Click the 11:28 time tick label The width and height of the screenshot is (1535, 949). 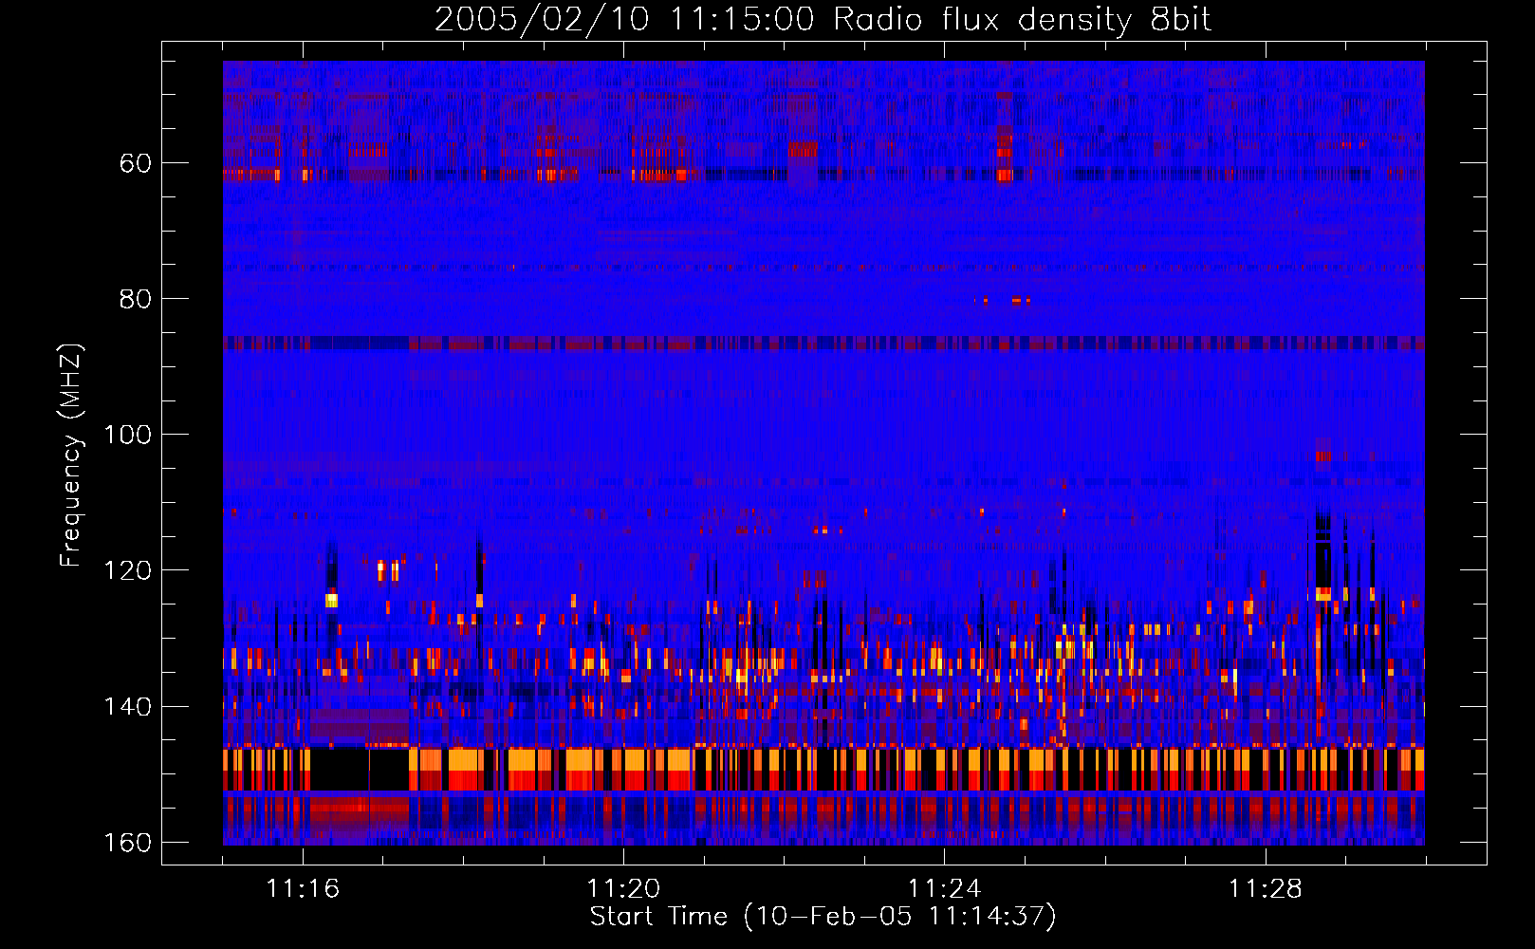(x=1266, y=888)
